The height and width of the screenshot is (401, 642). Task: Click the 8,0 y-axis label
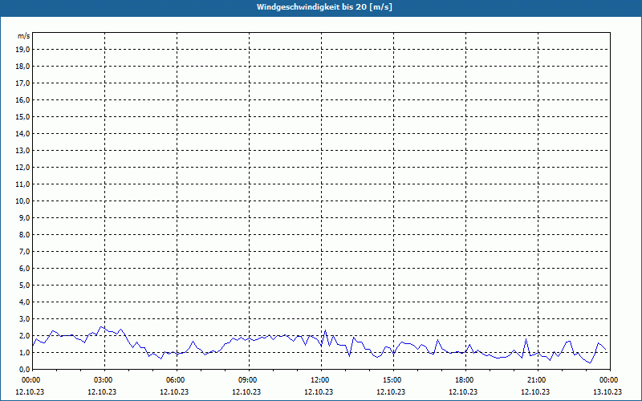click(26, 234)
